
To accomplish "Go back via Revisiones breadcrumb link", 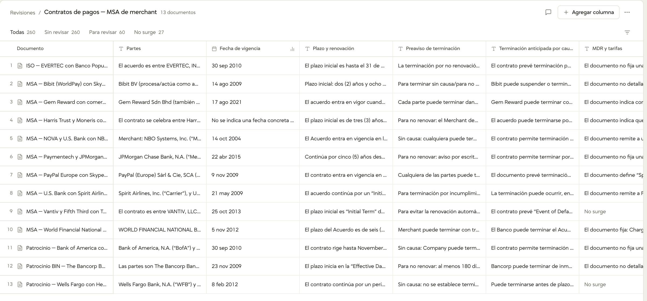I will 23,13.
